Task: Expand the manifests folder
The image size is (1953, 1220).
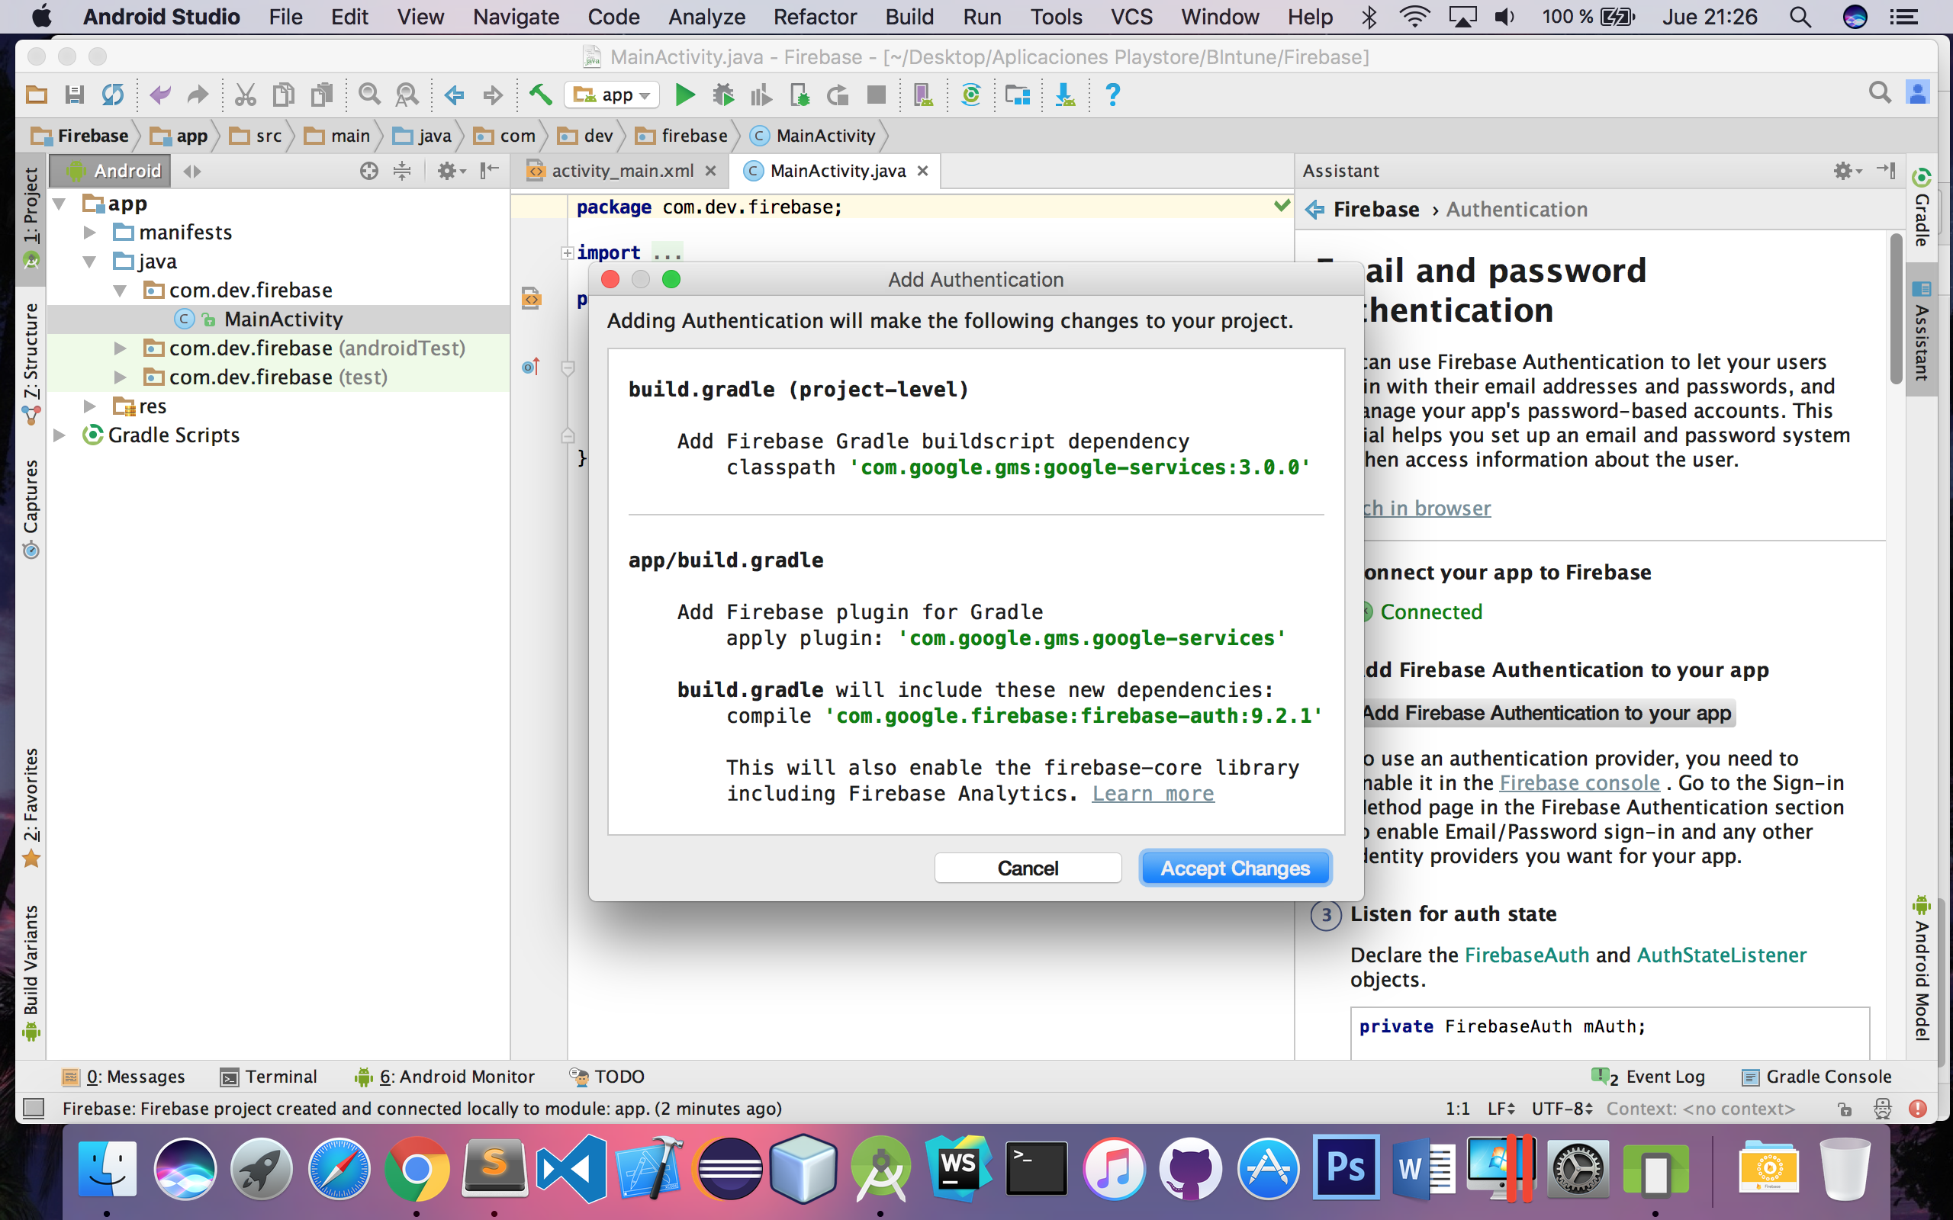Action: click(89, 233)
